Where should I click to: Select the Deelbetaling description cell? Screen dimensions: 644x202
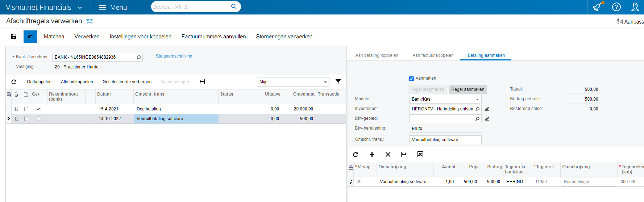pyautogui.click(x=176, y=109)
